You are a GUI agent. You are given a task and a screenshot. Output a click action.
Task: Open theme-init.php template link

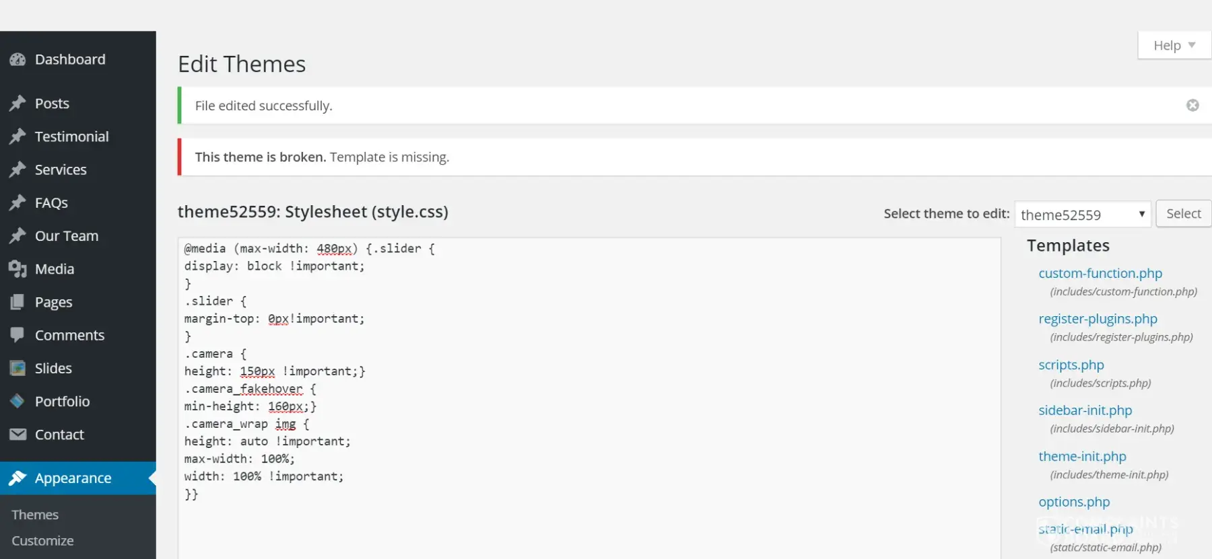(x=1082, y=456)
